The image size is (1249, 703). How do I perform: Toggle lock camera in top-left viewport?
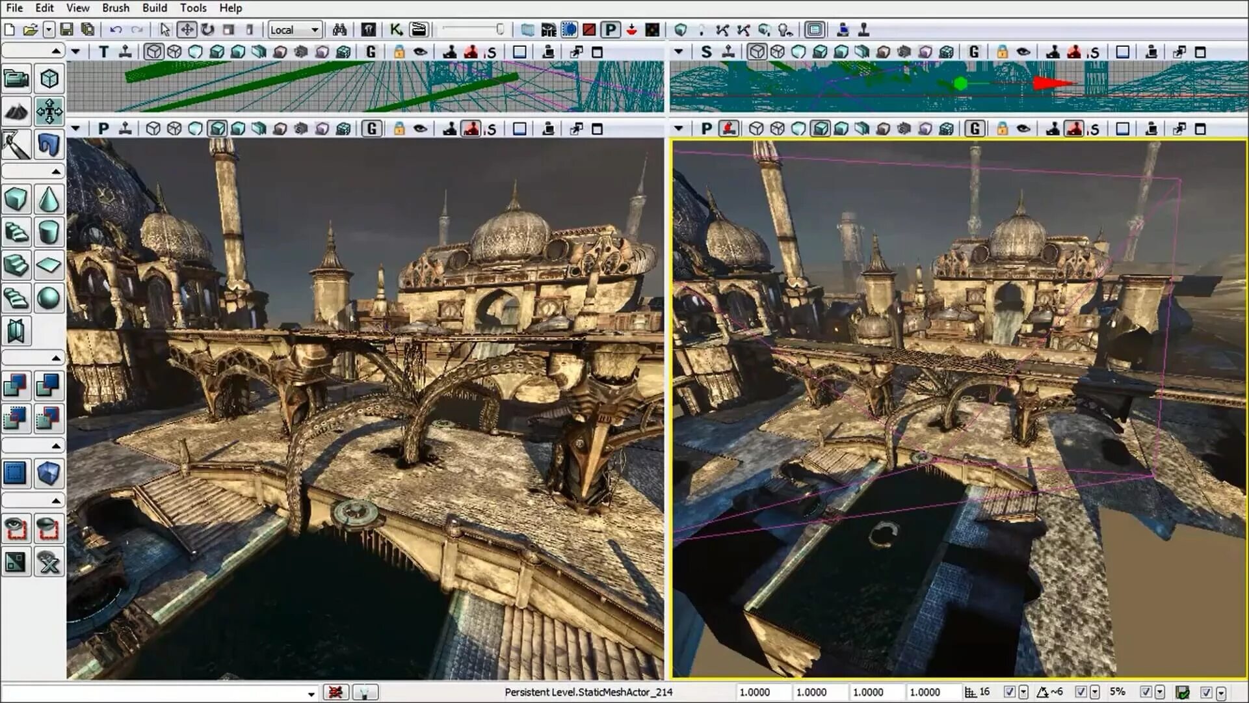pos(399,52)
